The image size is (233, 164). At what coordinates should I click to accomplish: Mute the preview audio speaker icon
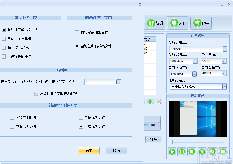[202, 152]
